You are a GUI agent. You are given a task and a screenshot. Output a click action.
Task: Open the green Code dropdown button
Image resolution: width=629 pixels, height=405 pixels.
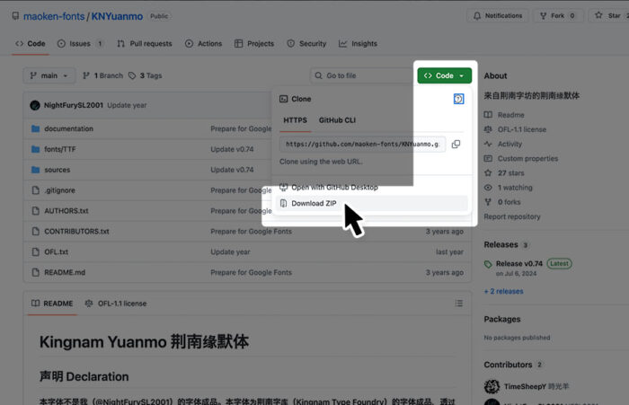coord(445,75)
